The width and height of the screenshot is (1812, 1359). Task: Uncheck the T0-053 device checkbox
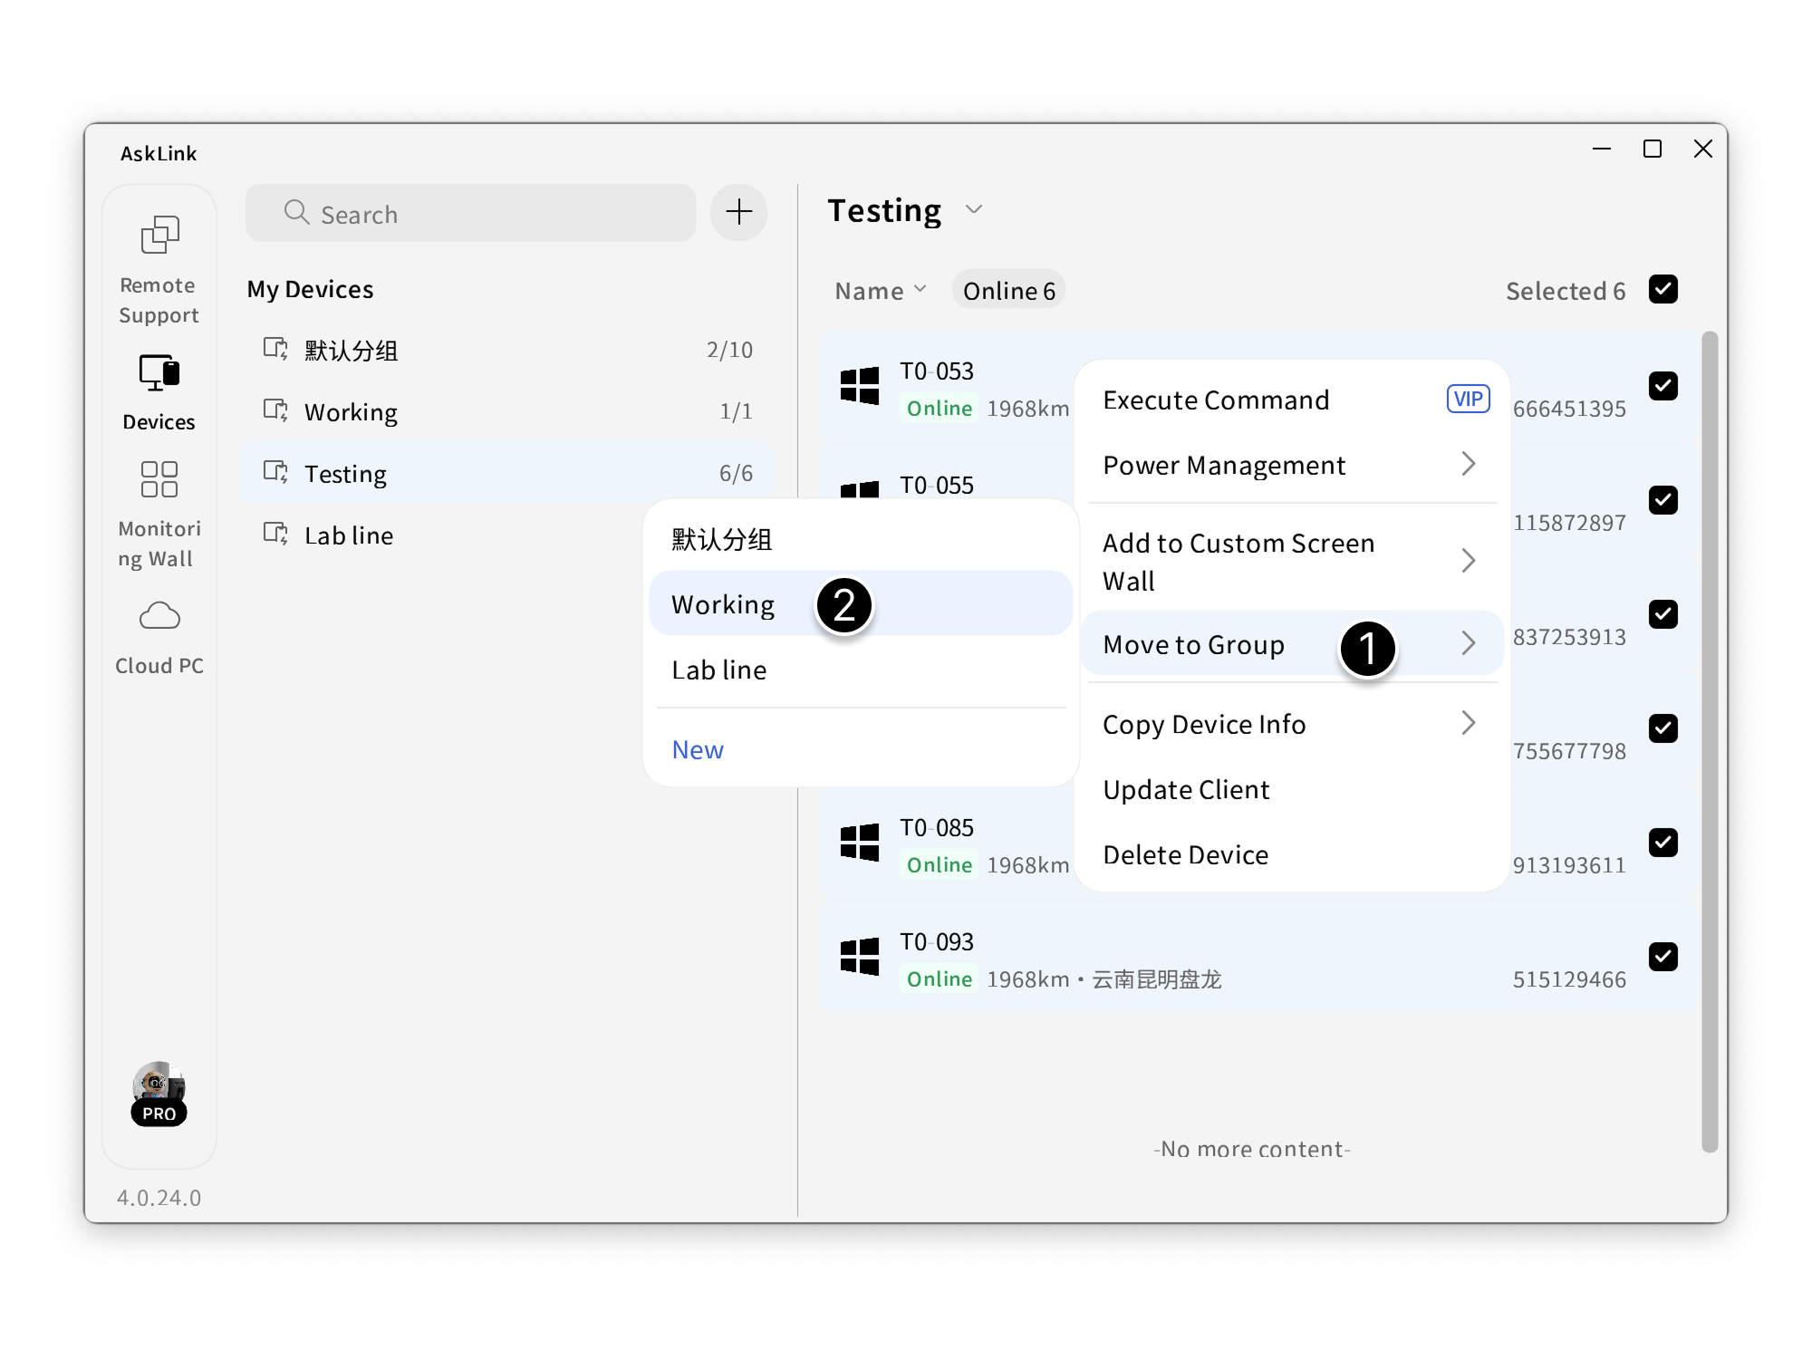click(x=1663, y=386)
